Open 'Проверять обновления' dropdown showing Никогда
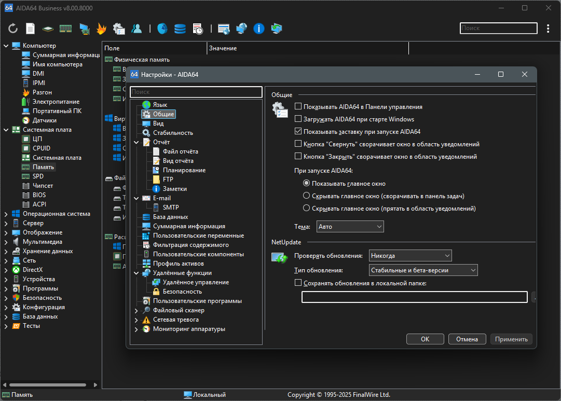Viewport: 561px width, 401px height. 410,256
